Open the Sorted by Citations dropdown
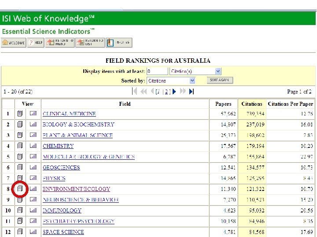317x237 pixels. coord(171,81)
